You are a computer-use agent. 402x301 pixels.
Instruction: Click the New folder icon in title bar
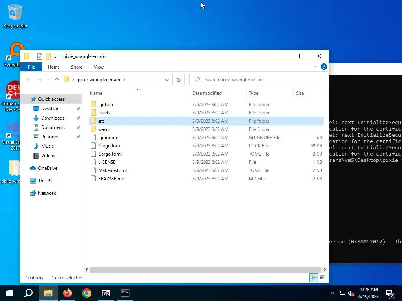48,56
